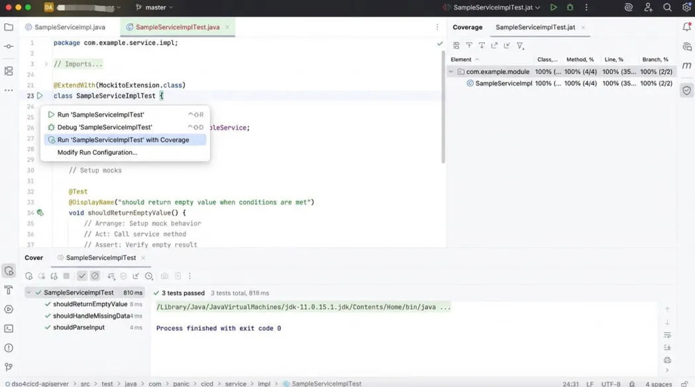The height and width of the screenshot is (387, 695).
Task: Collapse the com.example.module coverage node
Action: 451,71
